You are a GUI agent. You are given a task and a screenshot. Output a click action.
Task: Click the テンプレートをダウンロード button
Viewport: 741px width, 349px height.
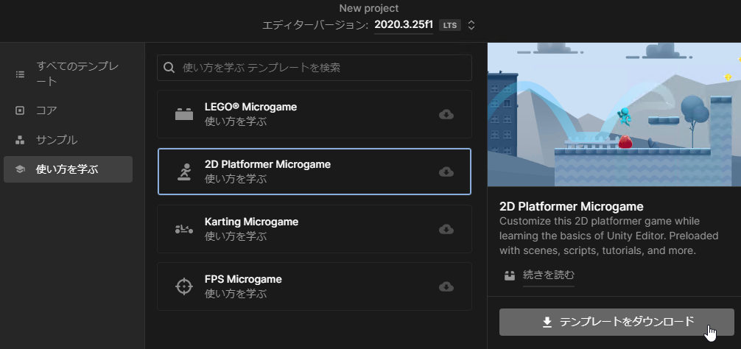[617, 322]
